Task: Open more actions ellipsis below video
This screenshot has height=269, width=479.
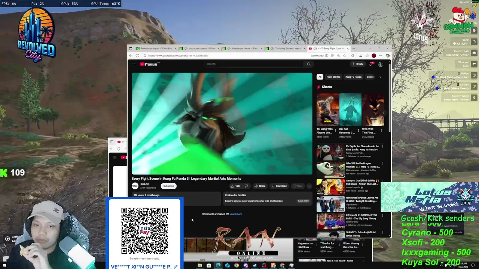Action: point(309,186)
